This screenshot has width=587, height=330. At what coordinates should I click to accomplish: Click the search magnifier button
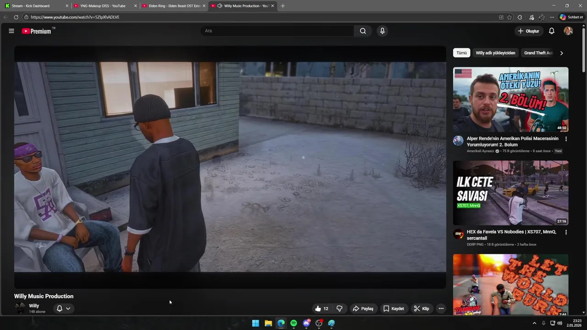coord(363,31)
